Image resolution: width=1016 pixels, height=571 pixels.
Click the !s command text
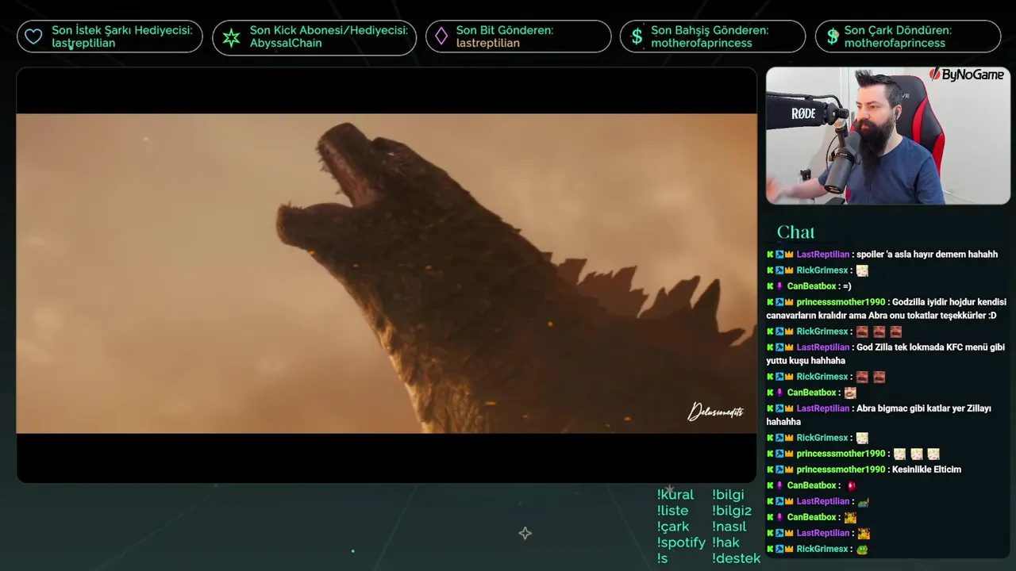coord(663,558)
